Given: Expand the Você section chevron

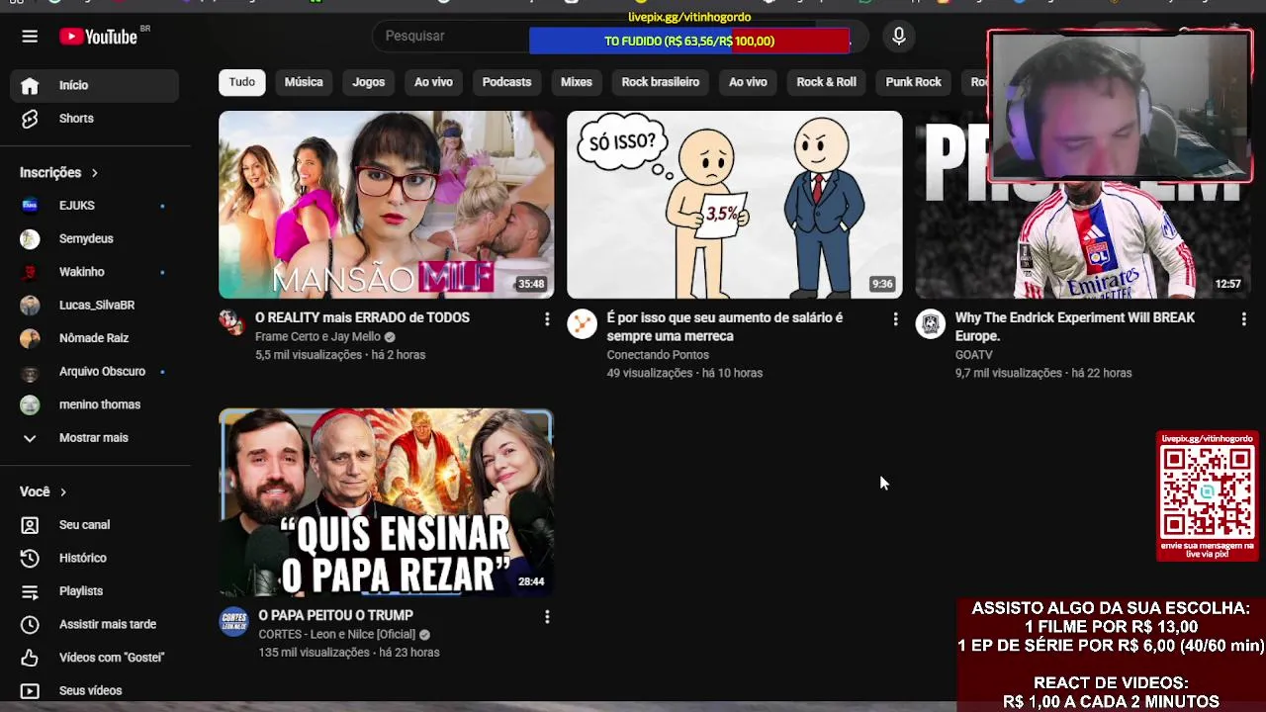Looking at the screenshot, I should click(62, 492).
